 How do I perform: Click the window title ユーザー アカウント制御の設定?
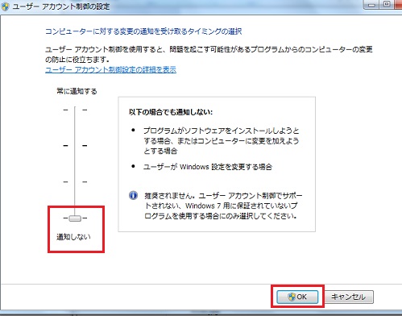coord(61,6)
